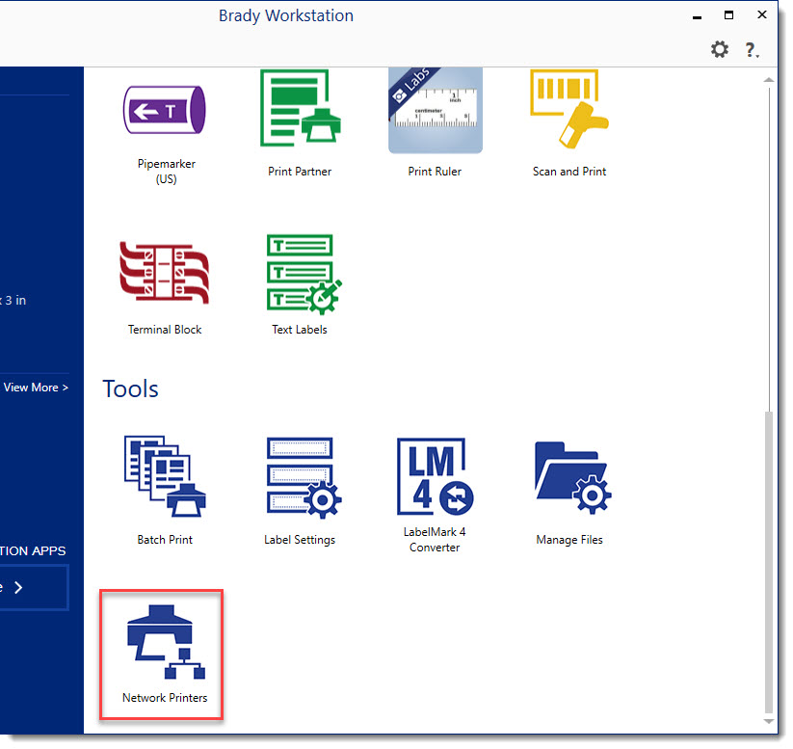Open settings via the gear icon
The image size is (793, 749).
tap(720, 49)
